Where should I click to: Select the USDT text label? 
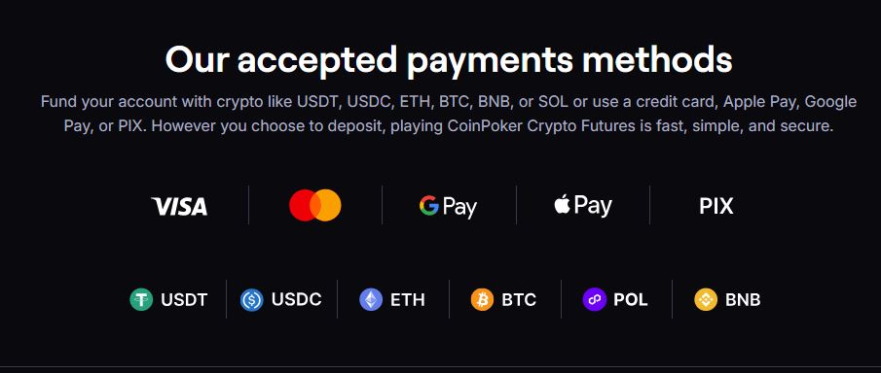(184, 300)
